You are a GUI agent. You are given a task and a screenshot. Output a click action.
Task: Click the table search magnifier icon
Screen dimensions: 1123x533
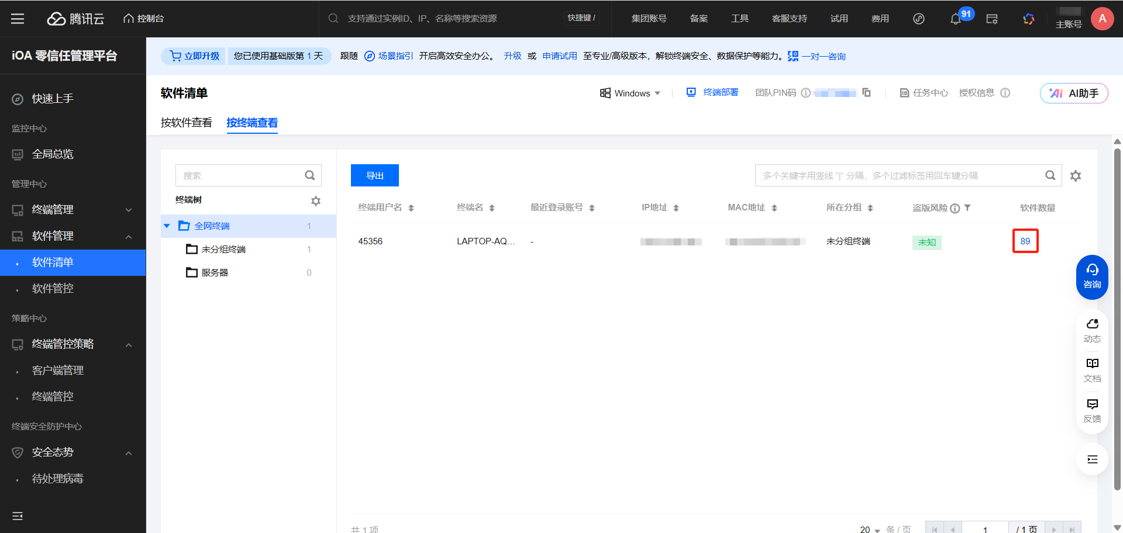pyautogui.click(x=1050, y=175)
